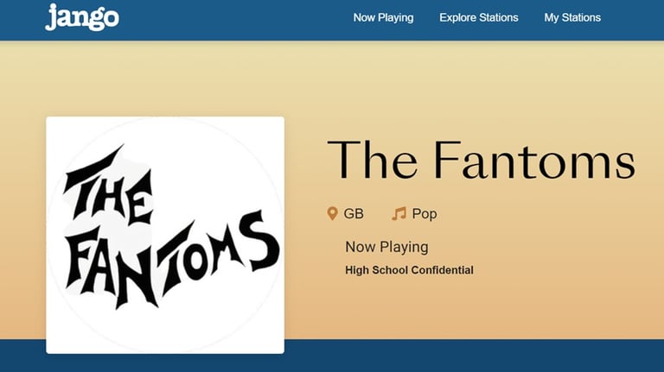Image resolution: width=664 pixels, height=372 pixels.
Task: Open My Stations from the header
Action: pos(572,17)
